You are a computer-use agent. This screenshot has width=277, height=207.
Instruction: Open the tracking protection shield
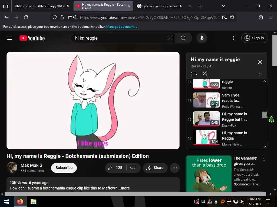pos(55,17)
